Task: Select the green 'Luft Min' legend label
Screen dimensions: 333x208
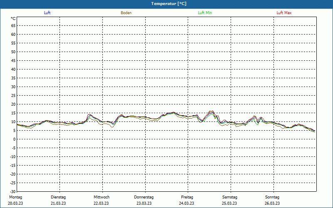Action: [x=205, y=13]
